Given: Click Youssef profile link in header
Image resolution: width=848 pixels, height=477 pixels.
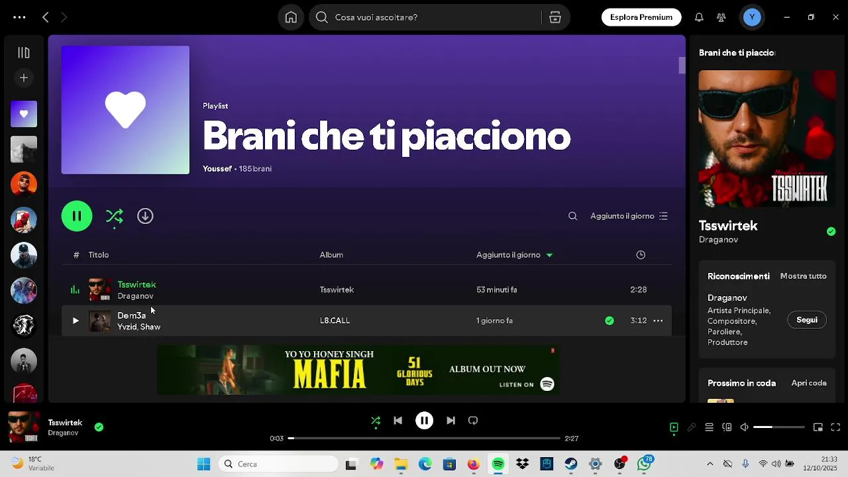Looking at the screenshot, I should [217, 169].
